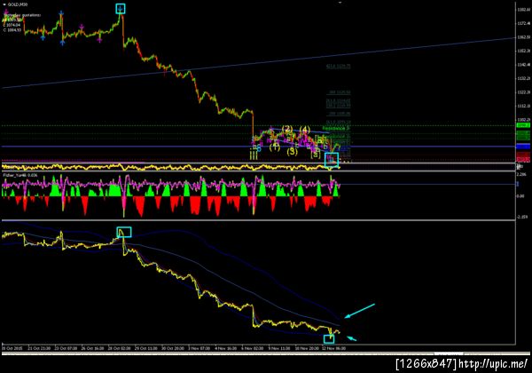Click the horizontal scrollbar thumb below the chart
Screen dimensions: 532x373
click(x=448, y=354)
